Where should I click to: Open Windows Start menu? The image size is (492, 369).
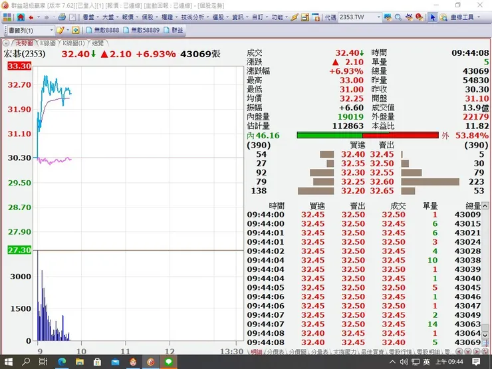[x=8, y=362]
